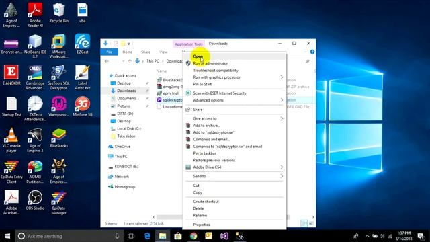This screenshot has width=430, height=242.
Task: Switch to the Share ribbon tab
Action: pyautogui.click(x=146, y=52)
